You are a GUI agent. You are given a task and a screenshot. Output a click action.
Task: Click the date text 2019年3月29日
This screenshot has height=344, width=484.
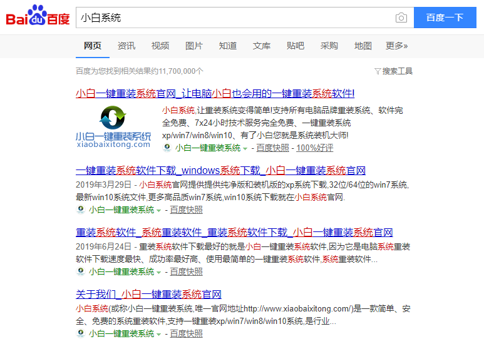[x=104, y=185]
